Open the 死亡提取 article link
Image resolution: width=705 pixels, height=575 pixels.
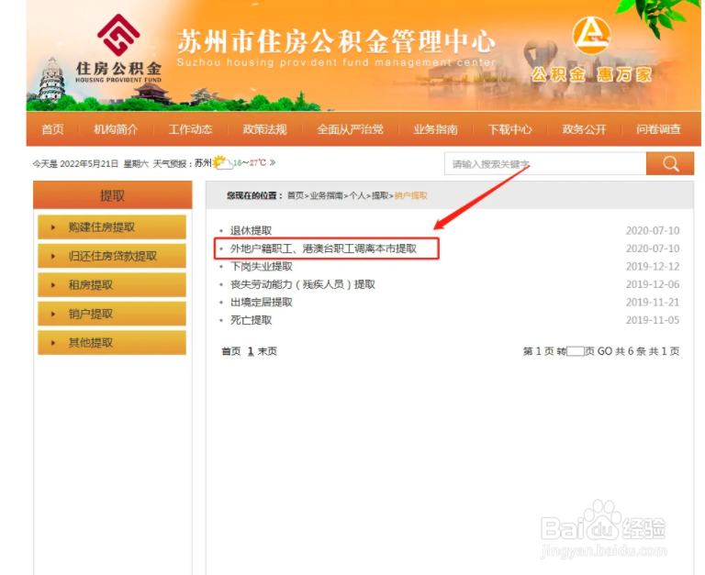point(251,320)
